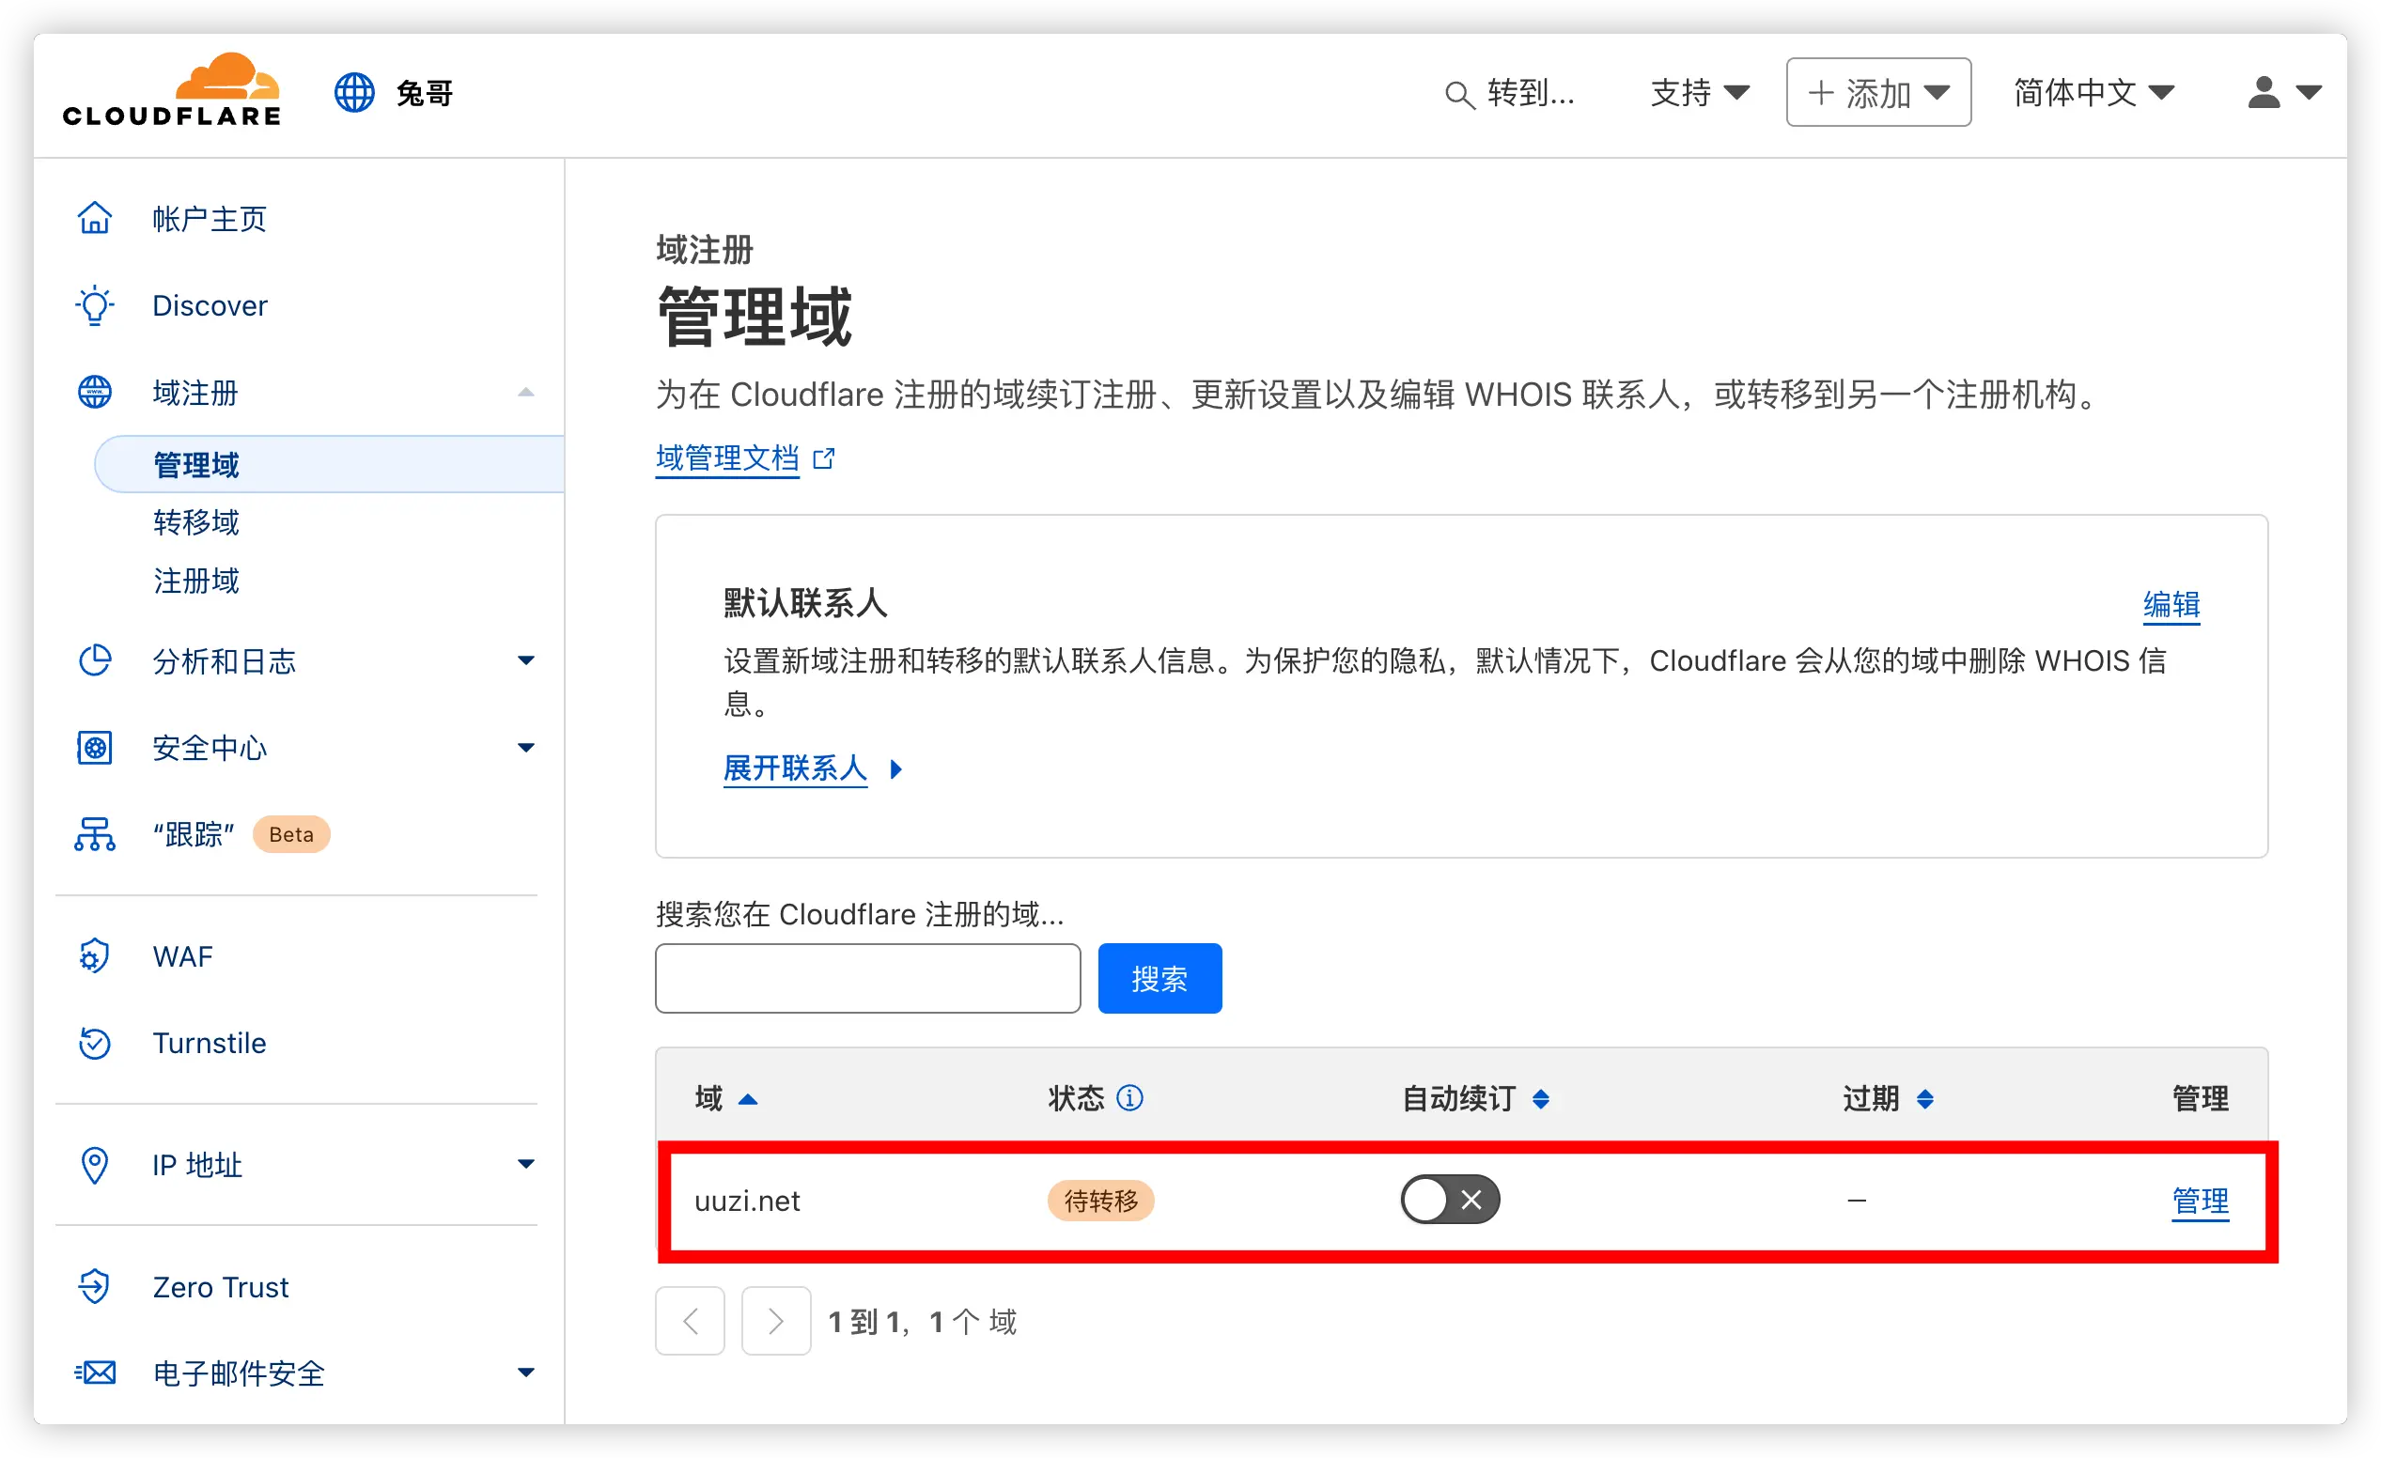The width and height of the screenshot is (2381, 1458).
Task: Open the 简体中文 language dropdown
Action: 2094,93
